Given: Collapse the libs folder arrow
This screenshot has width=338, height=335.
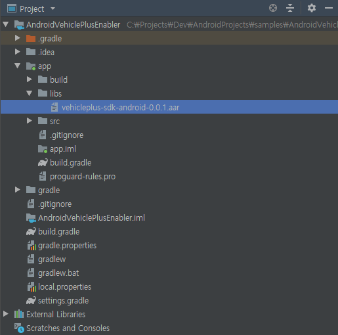Looking at the screenshot, I should [x=30, y=93].
